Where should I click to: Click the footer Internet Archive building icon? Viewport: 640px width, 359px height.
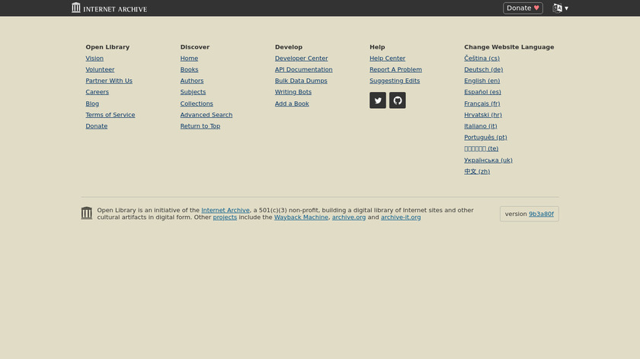point(87,213)
